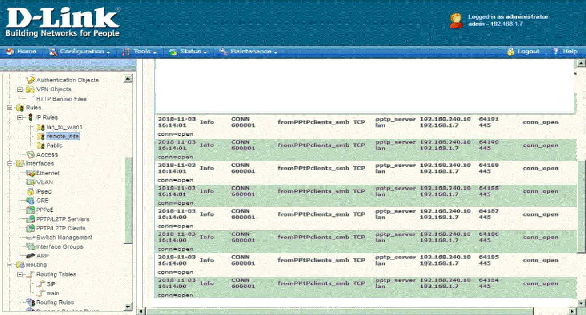The height and width of the screenshot is (315, 586).
Task: Click the Home icon in toolbar
Action: [x=11, y=52]
